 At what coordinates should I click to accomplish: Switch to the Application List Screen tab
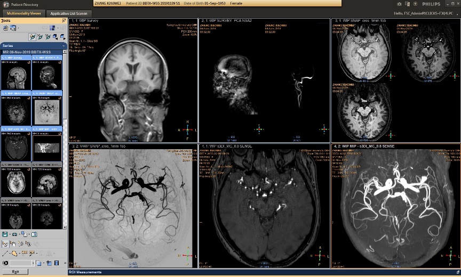tap(67, 13)
